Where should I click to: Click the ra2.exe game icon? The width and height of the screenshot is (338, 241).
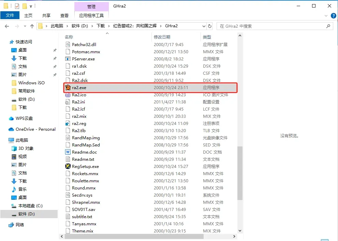pos(68,87)
